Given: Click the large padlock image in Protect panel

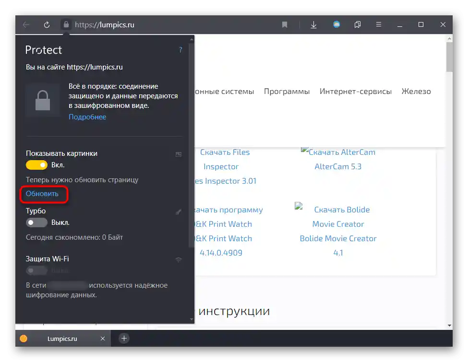Looking at the screenshot, I should click(43, 100).
